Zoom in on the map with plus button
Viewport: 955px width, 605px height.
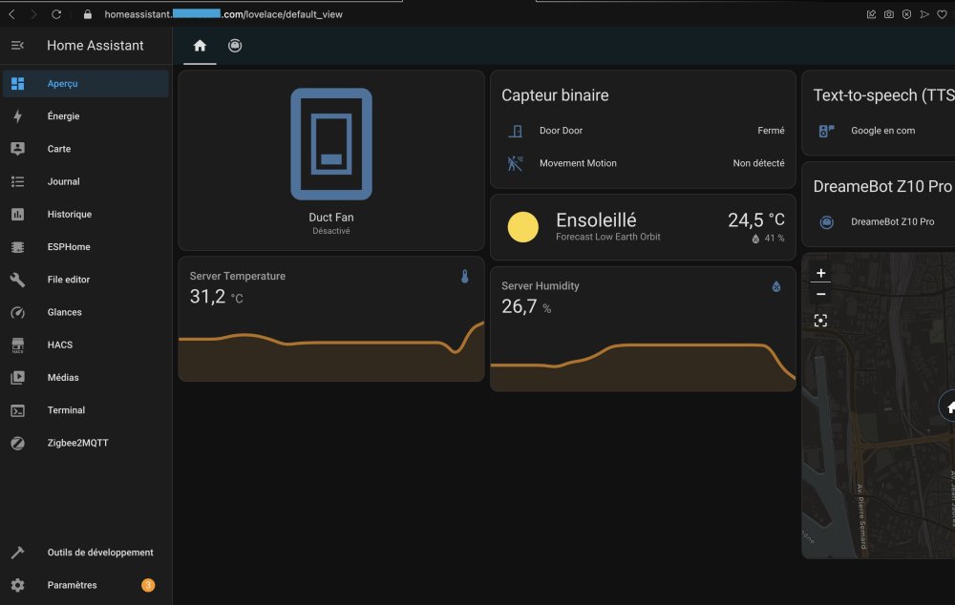[x=820, y=273]
